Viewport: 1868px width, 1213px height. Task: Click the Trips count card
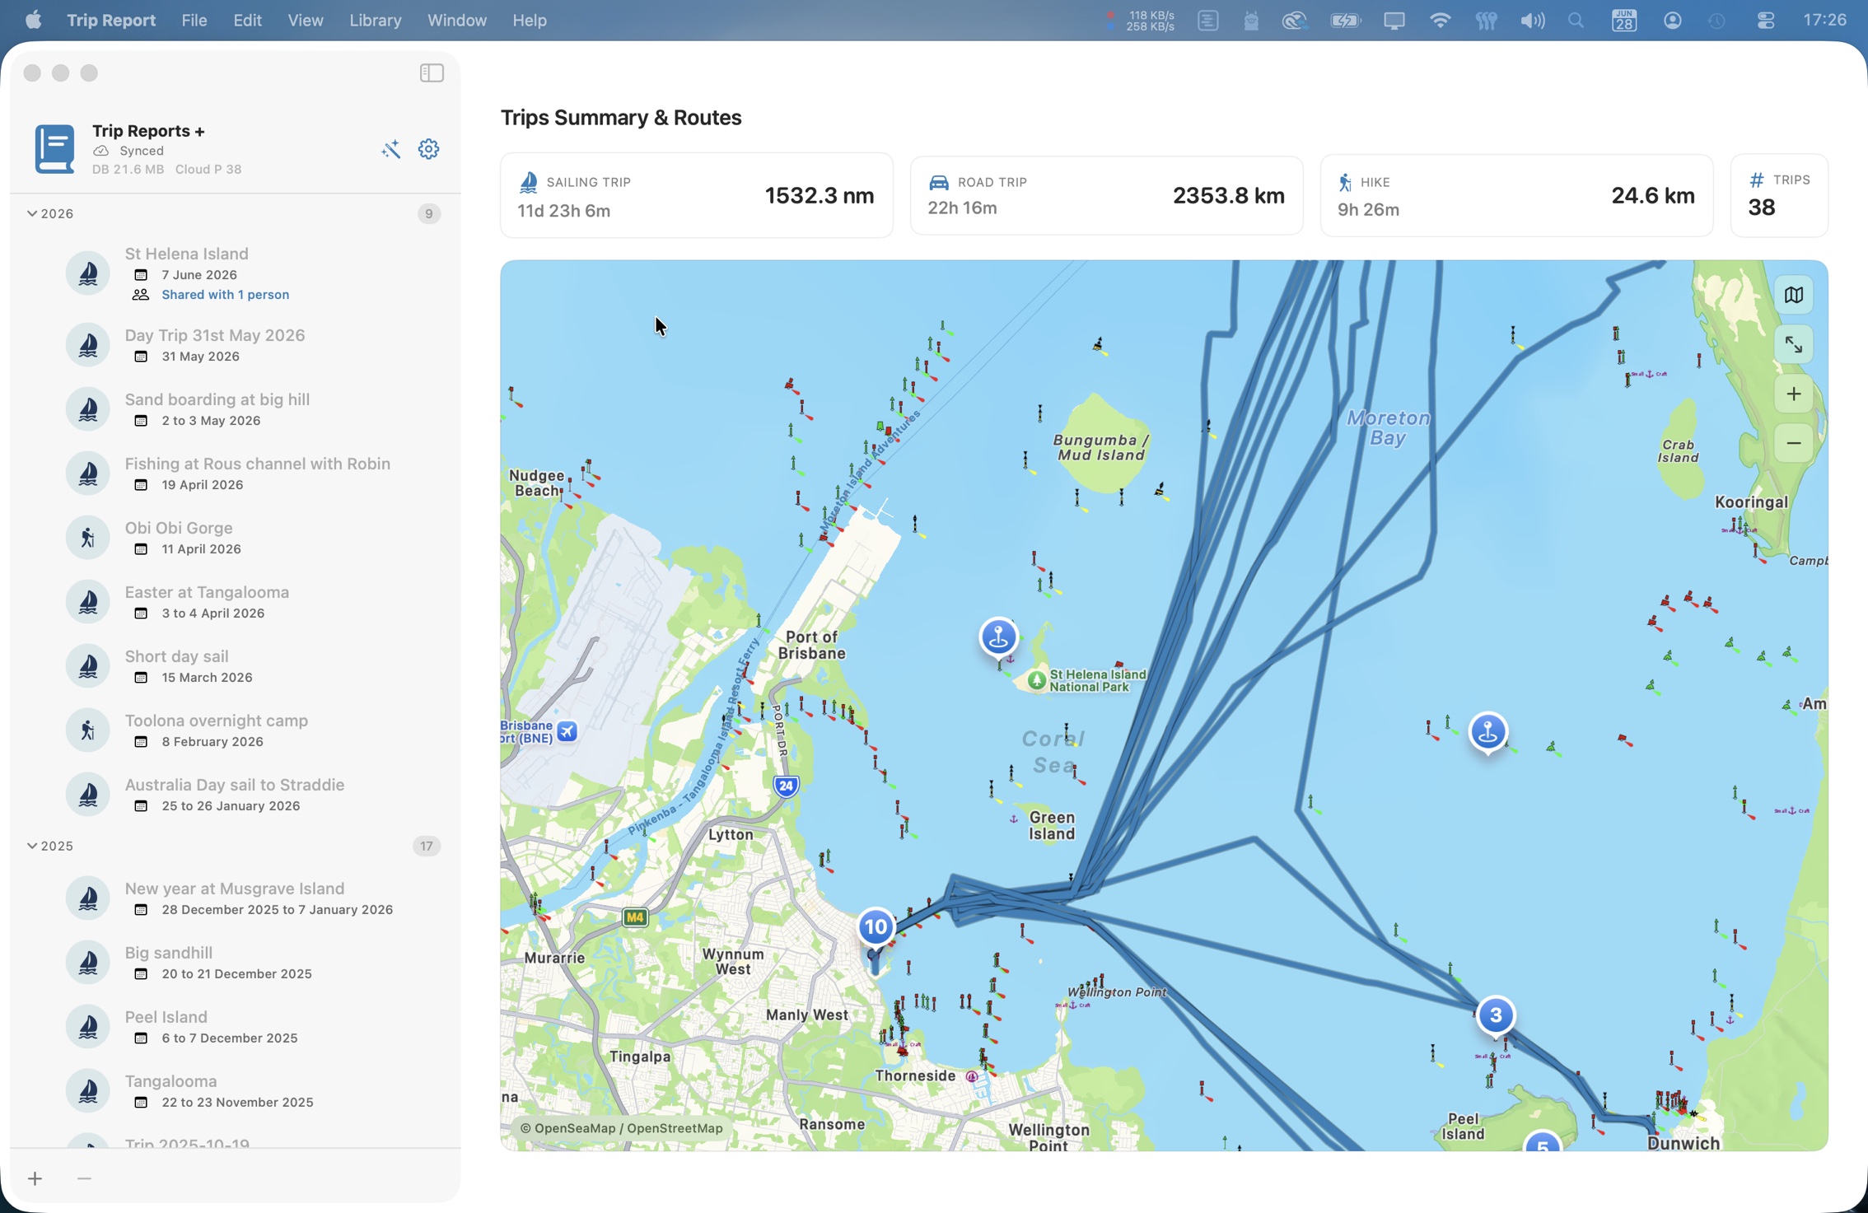1779,195
